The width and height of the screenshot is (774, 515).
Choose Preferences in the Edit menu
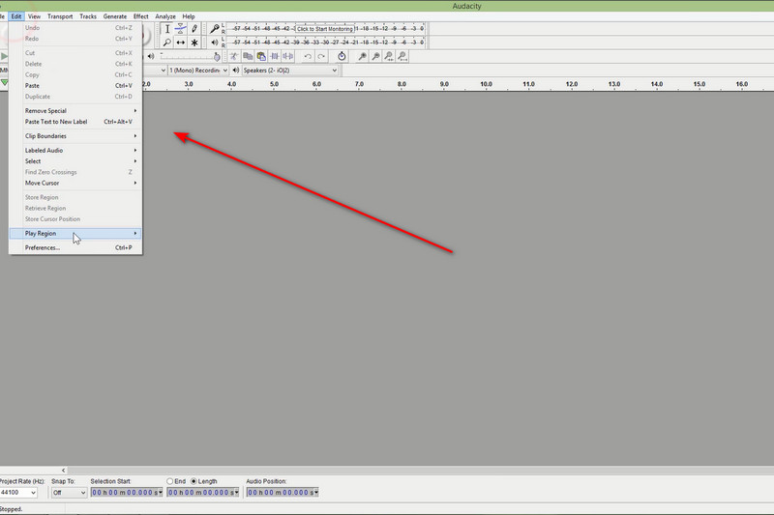[43, 247]
